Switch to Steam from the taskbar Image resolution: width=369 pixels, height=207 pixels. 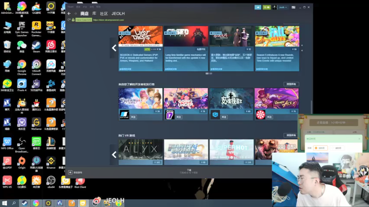pyautogui.click(x=24, y=203)
